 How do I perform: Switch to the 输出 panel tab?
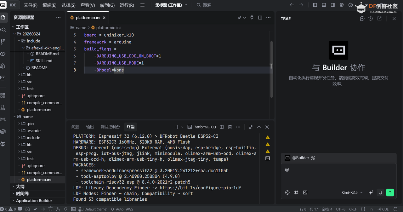[90, 127]
